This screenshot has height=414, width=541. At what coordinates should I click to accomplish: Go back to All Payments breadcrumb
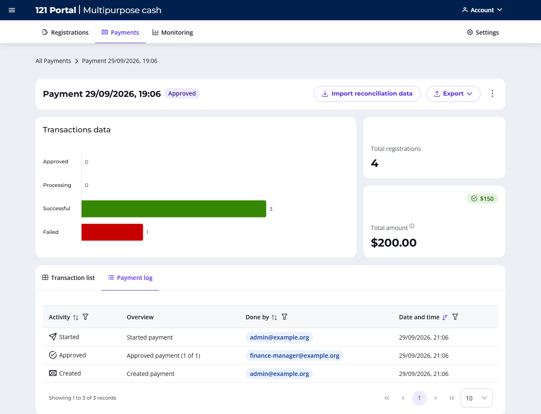tap(53, 61)
